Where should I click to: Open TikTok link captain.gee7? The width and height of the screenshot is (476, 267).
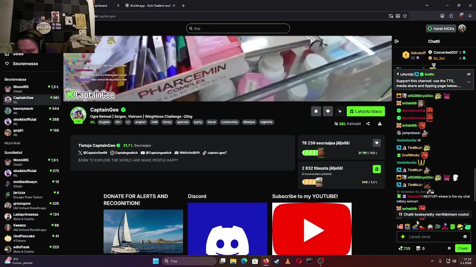214,153
